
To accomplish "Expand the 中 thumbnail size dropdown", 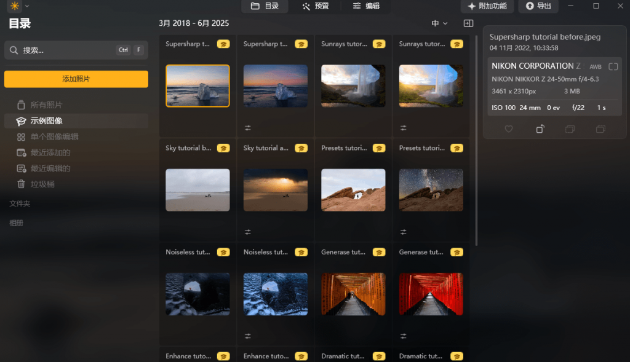I will tap(439, 23).
